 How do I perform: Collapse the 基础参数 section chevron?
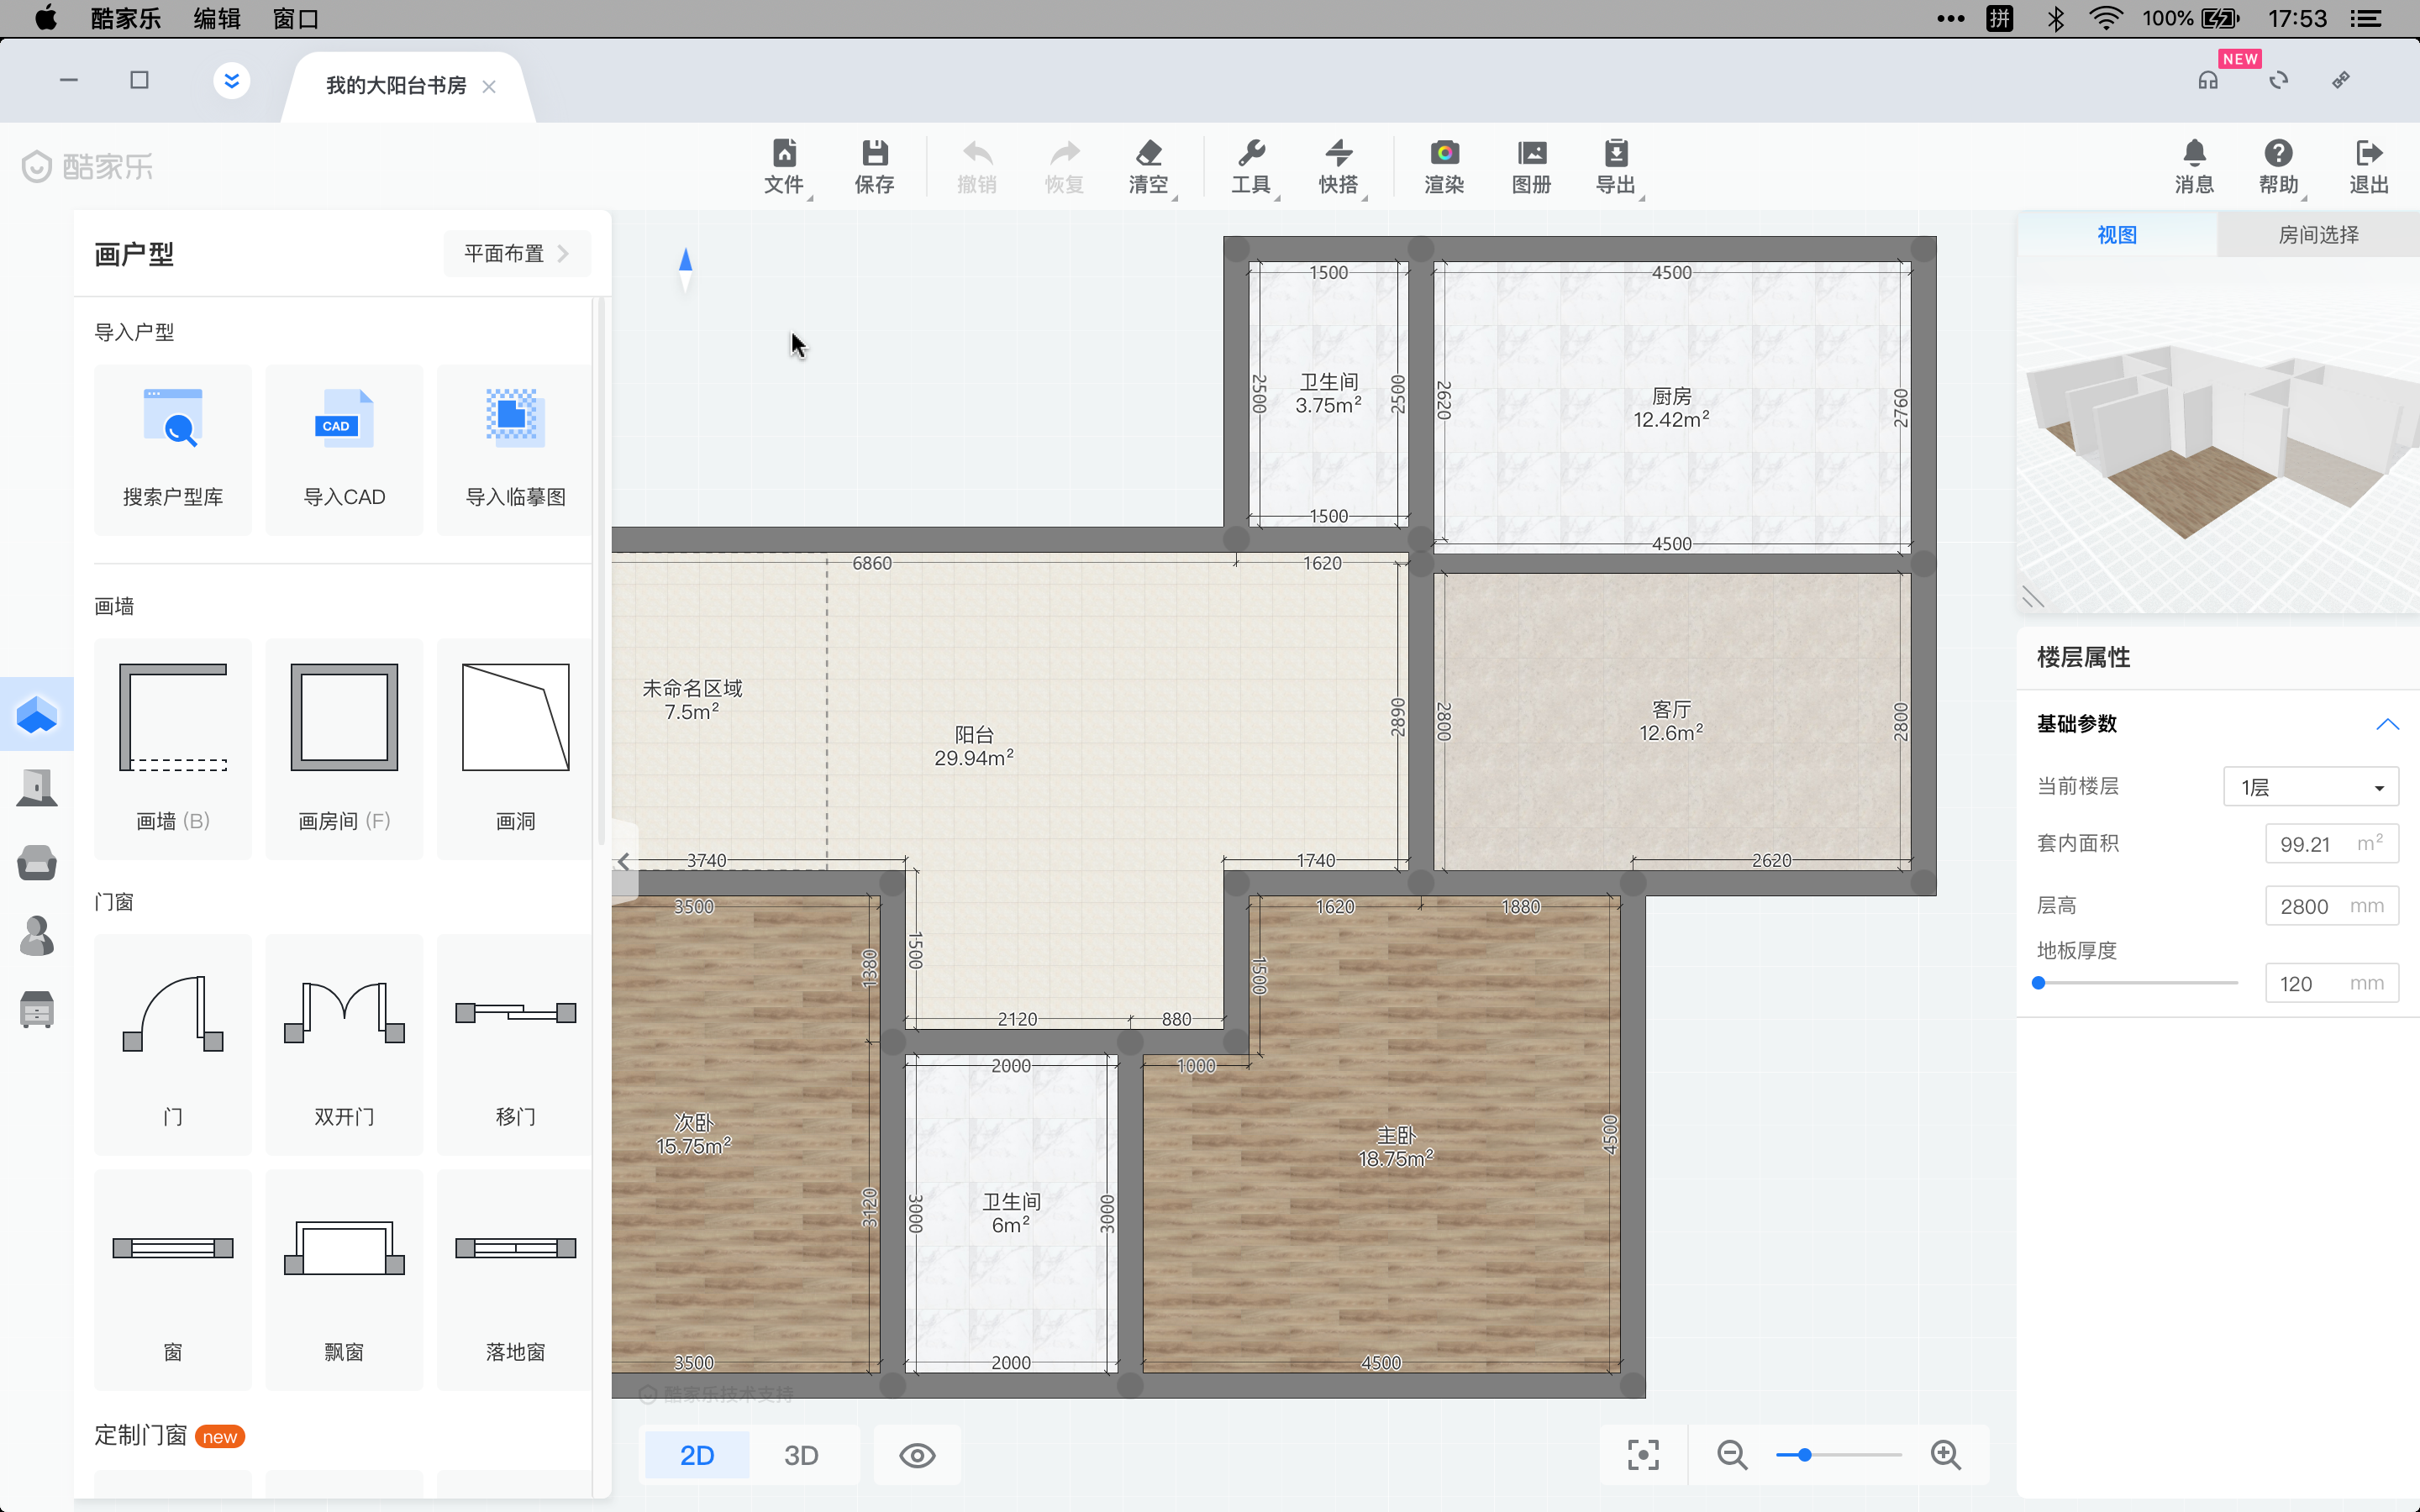pyautogui.click(x=2387, y=724)
